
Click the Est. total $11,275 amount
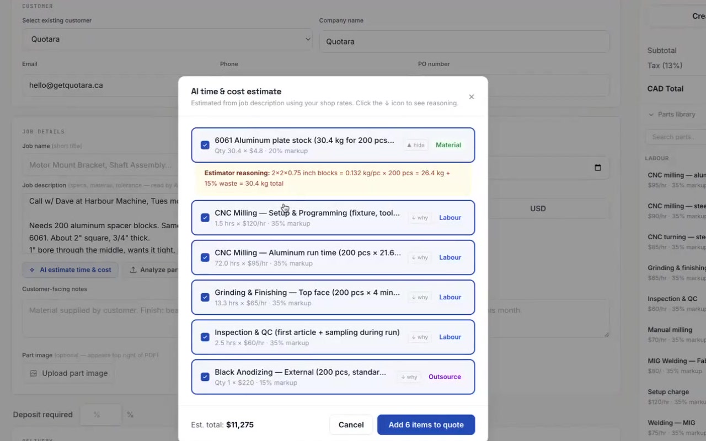[240, 425]
